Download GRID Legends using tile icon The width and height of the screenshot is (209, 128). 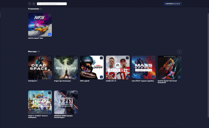pyautogui.click(x=101, y=77)
